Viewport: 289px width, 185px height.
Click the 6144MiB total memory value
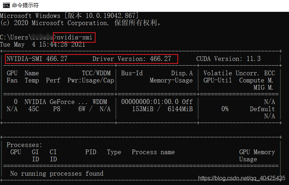180,109
